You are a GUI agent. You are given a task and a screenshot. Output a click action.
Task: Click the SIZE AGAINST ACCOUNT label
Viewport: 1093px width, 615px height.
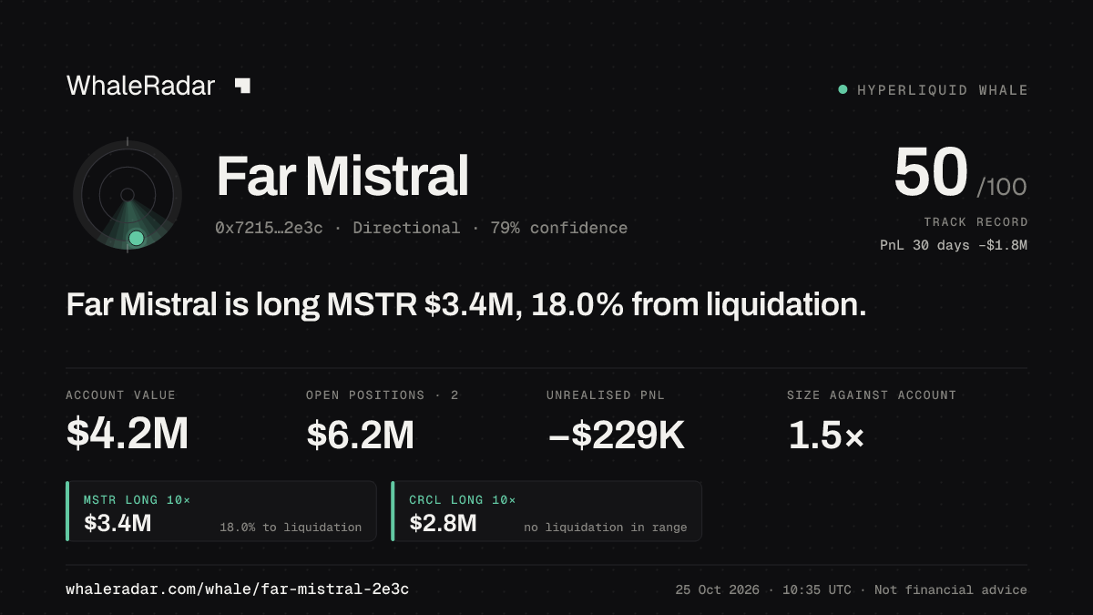(872, 395)
